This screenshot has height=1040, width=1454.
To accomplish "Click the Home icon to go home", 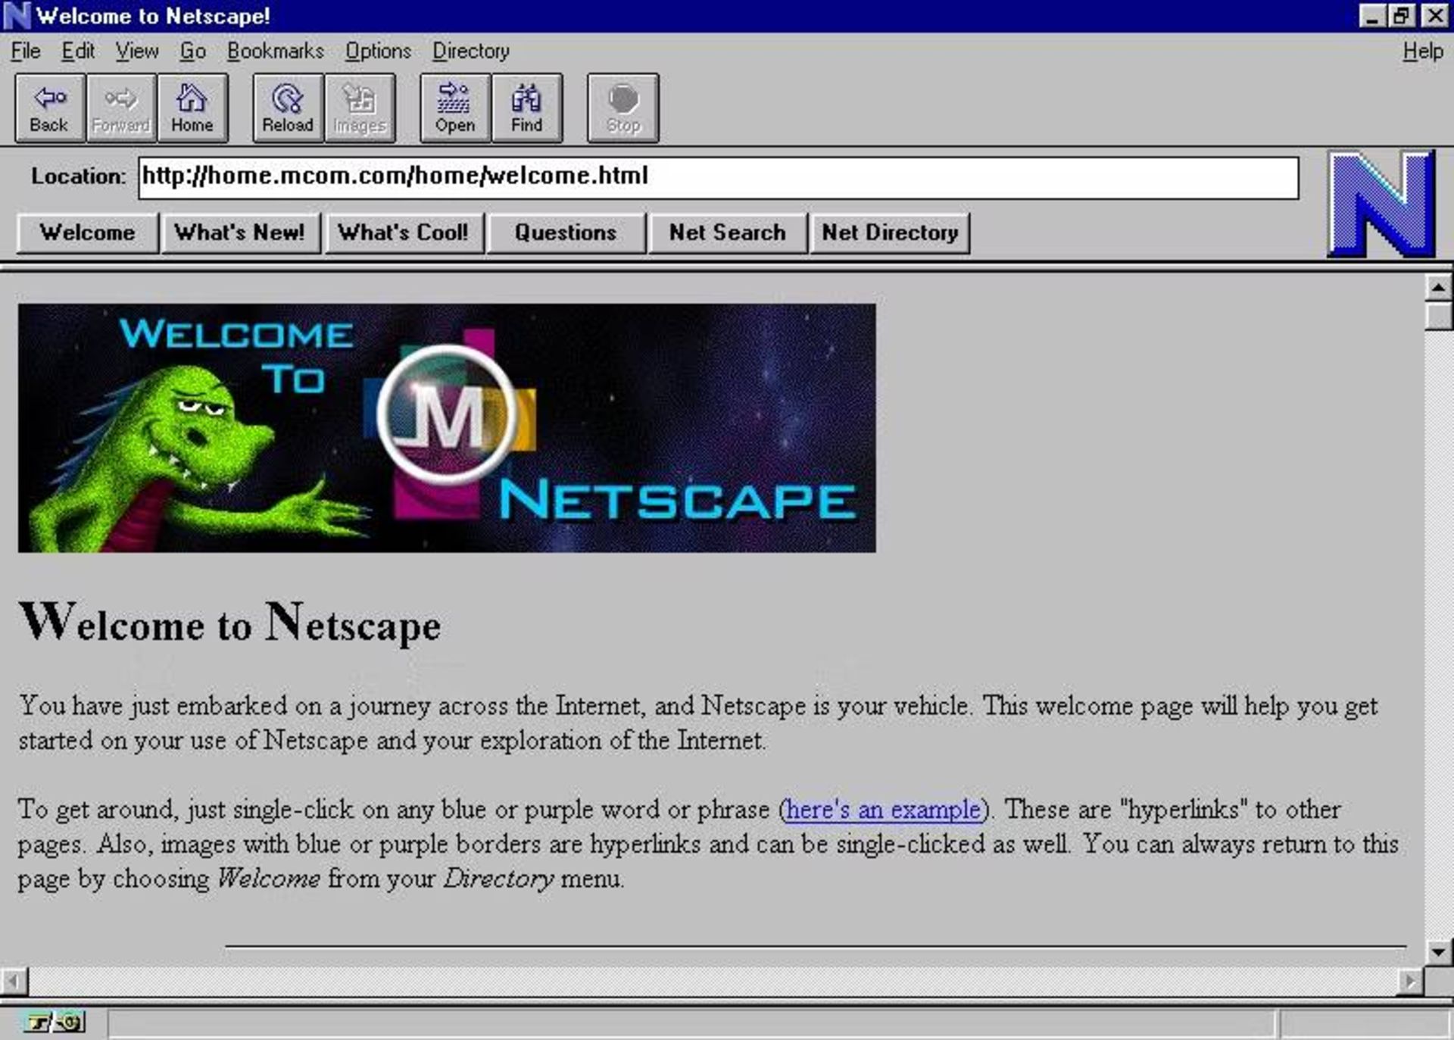I will (192, 107).
